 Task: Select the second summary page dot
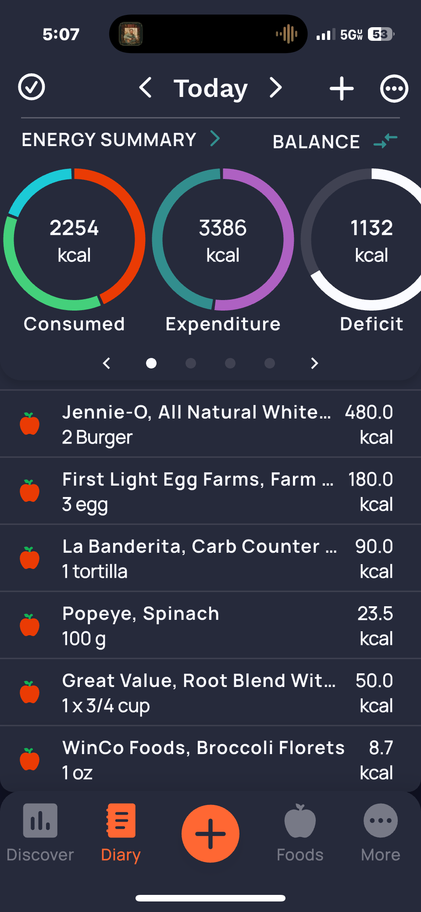[x=191, y=363]
